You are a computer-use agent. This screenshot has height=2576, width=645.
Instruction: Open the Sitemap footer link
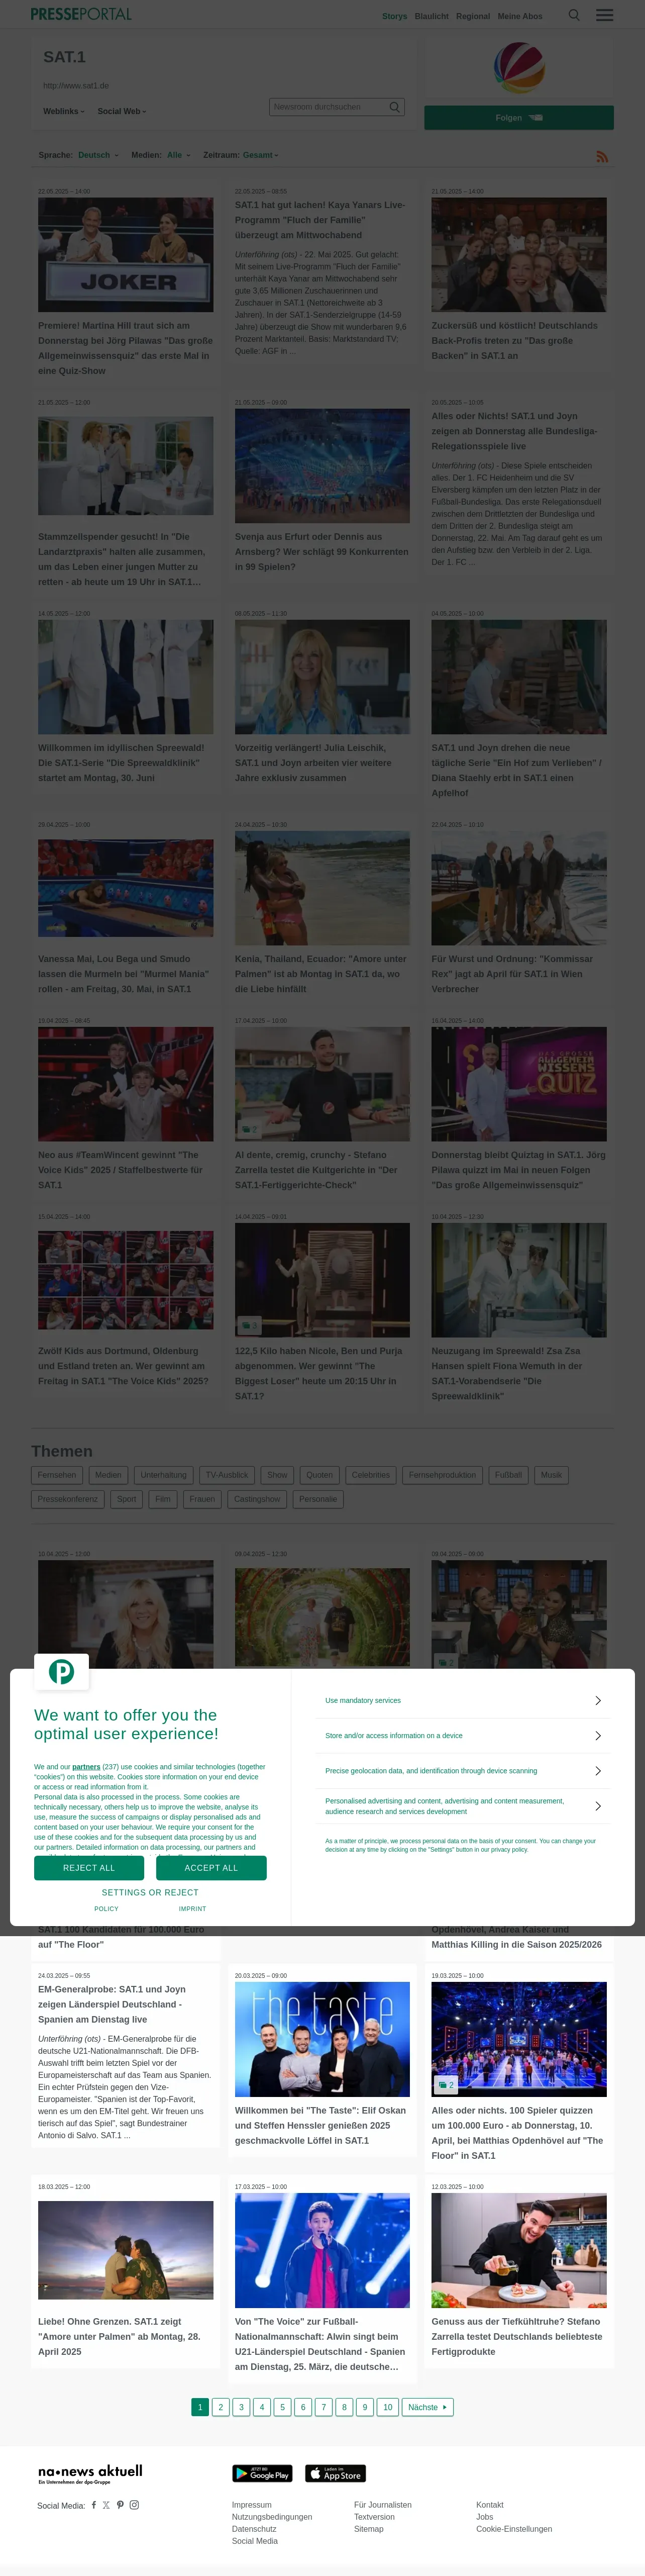369,2529
